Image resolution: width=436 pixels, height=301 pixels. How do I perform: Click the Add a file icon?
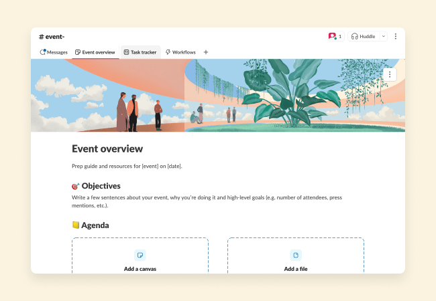(295, 256)
